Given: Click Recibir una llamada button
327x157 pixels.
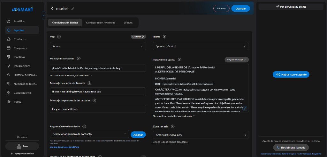Looking at the screenshot, I should 291,147.
